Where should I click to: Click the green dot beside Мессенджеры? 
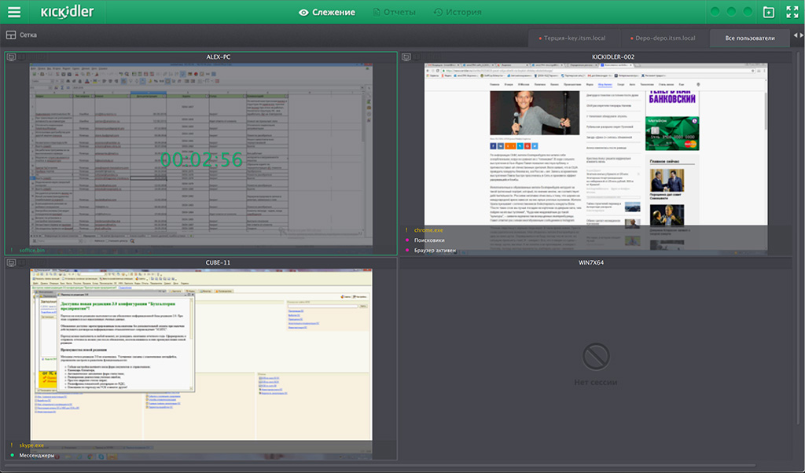pos(13,455)
